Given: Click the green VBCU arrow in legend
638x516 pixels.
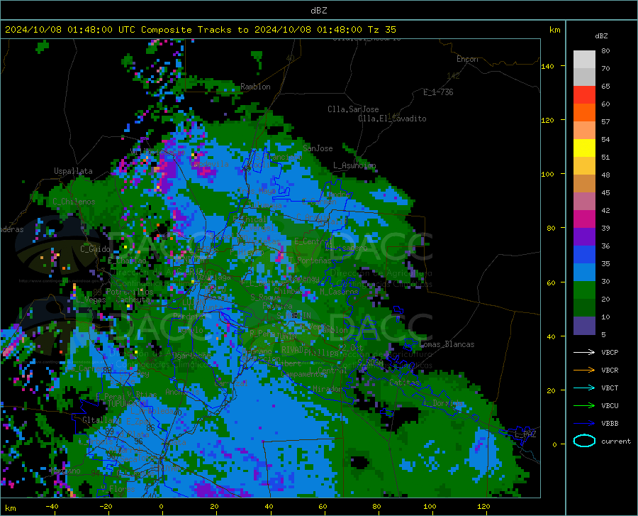Looking at the screenshot, I should tap(584, 405).
